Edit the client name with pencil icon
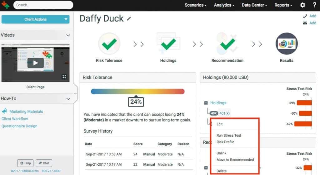320x175 pixels. (128, 19)
